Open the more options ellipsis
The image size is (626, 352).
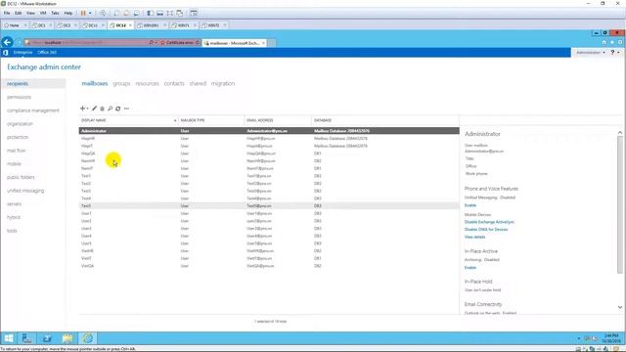126,109
